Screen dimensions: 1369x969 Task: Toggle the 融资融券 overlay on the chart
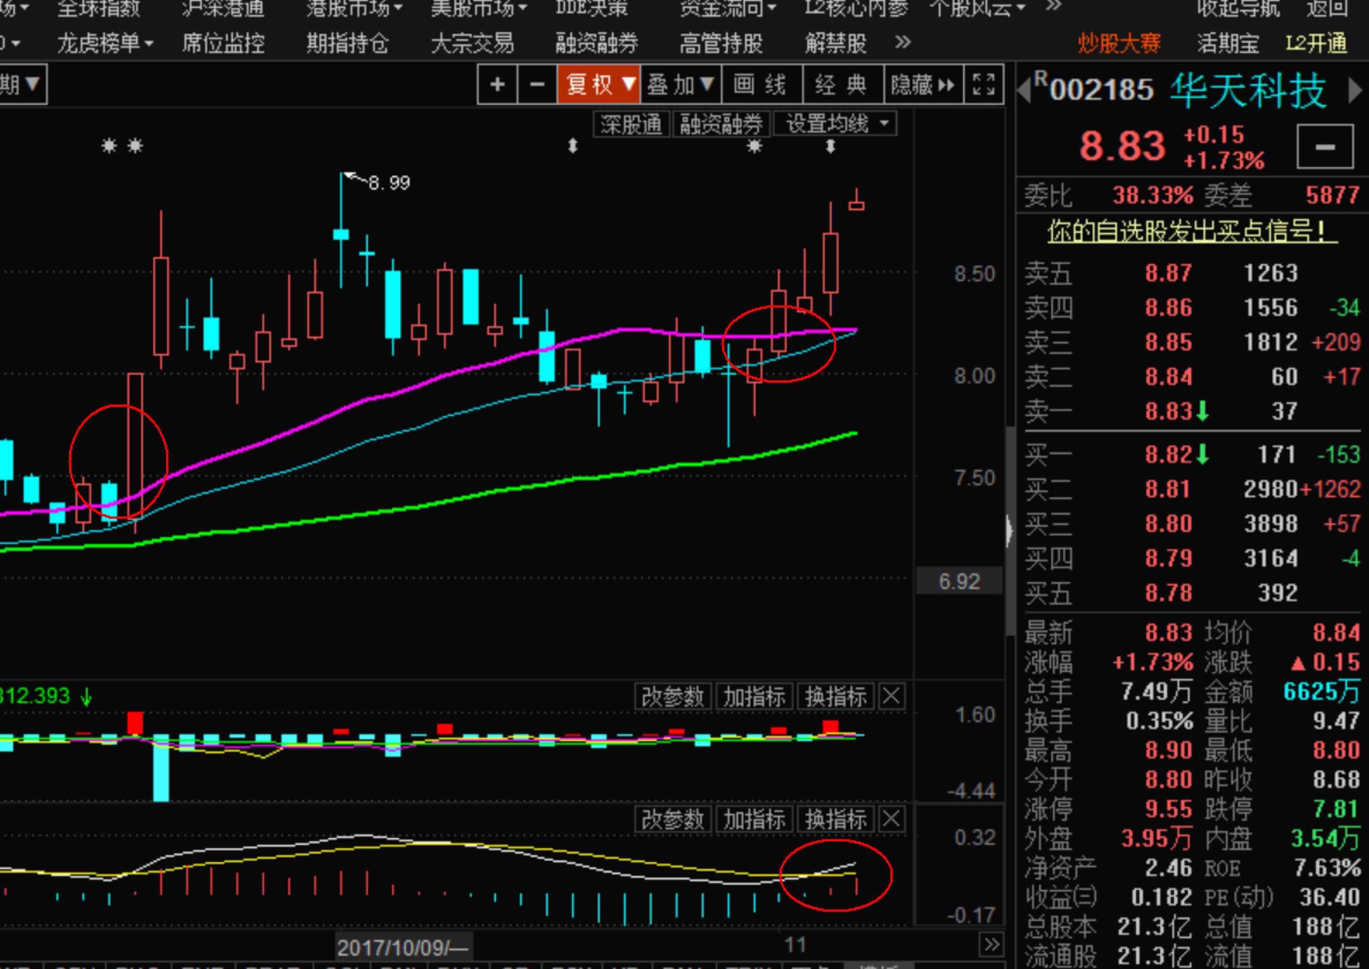[x=720, y=123]
